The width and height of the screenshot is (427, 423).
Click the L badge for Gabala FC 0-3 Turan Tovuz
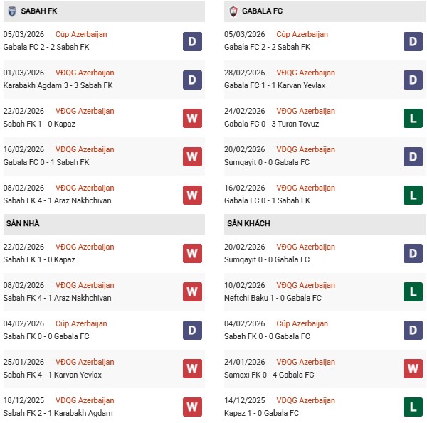[413, 118]
